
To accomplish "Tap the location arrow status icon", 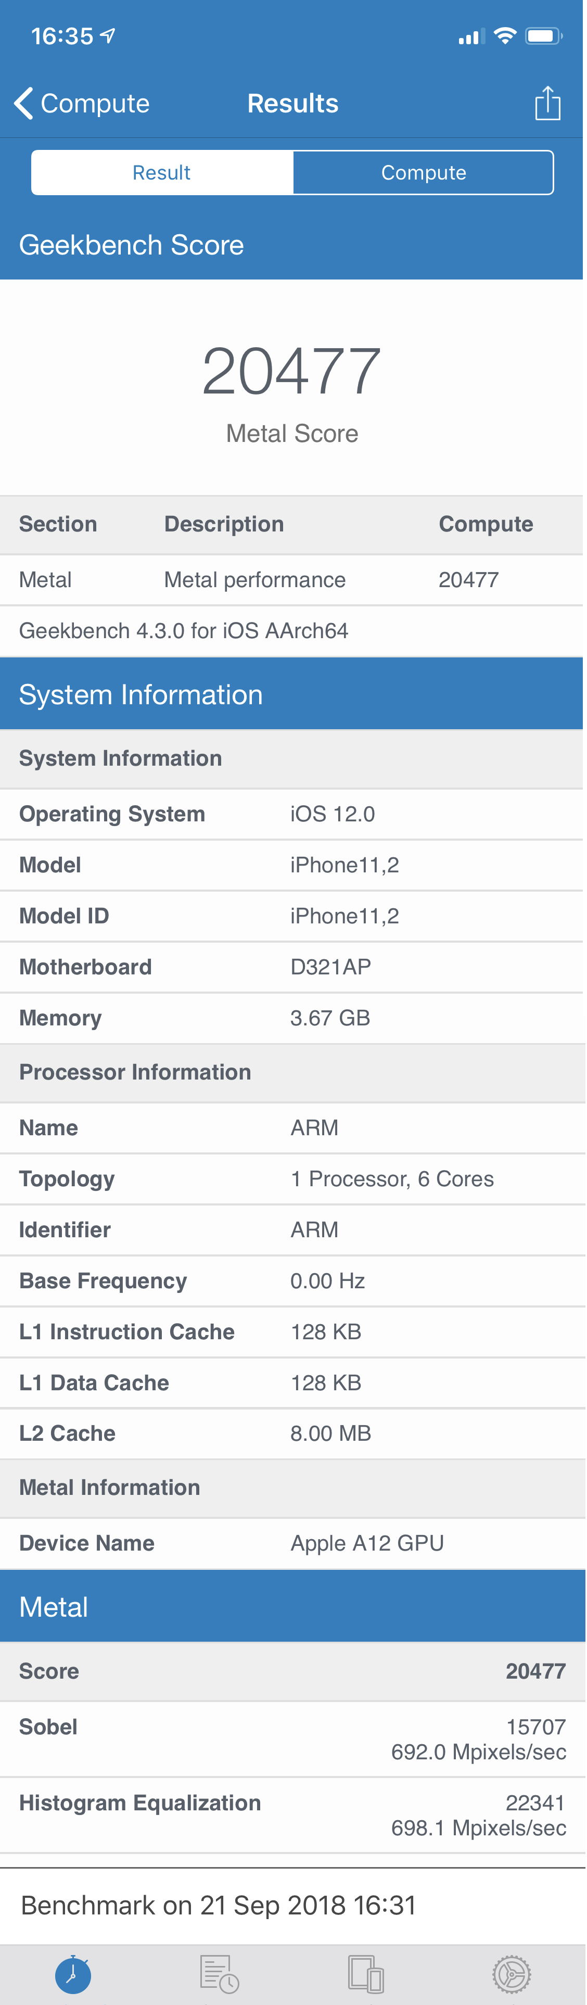I will click(108, 35).
